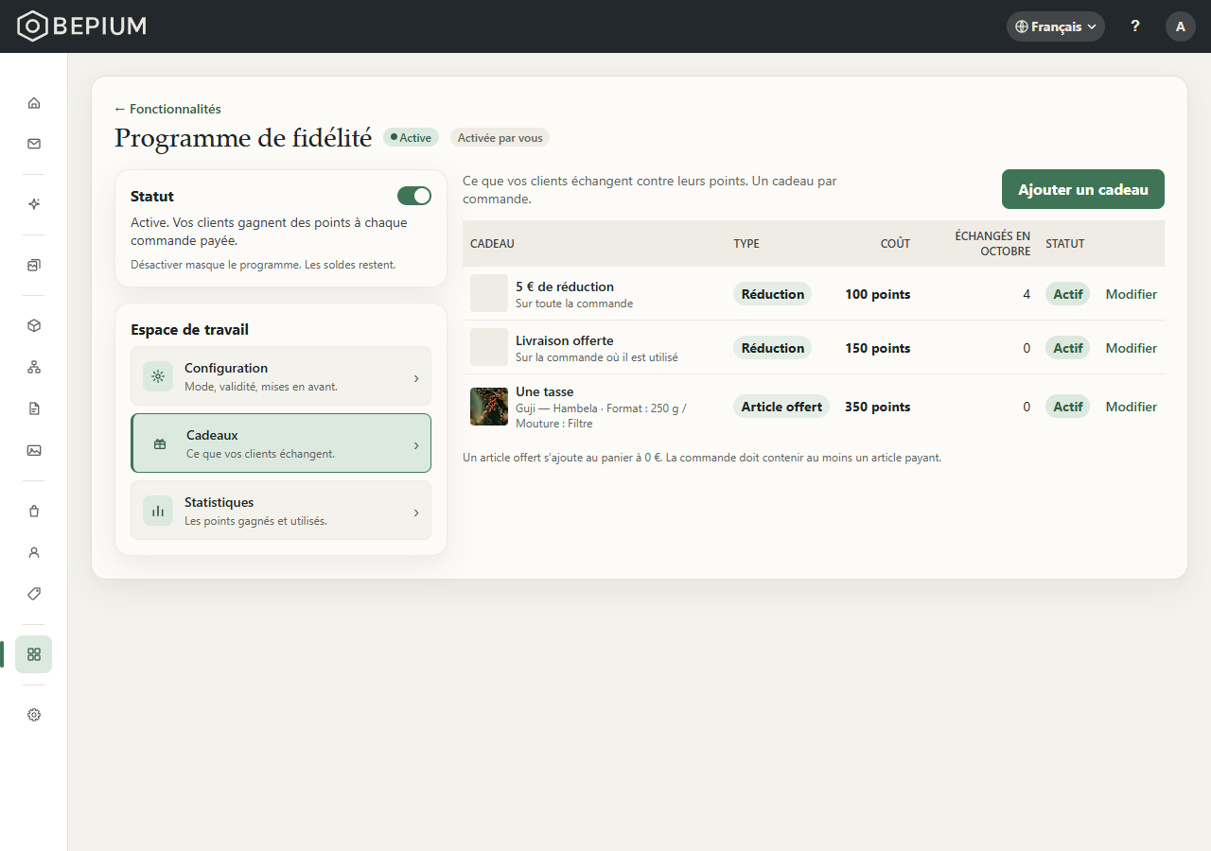Open the hierarchy tree icon in sidebar
This screenshot has height=851, width=1211.
point(34,367)
